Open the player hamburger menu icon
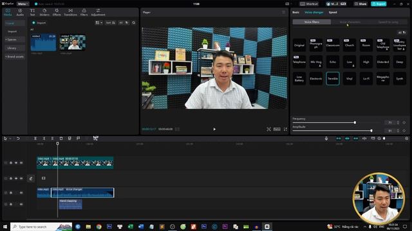The image size is (412, 231). tap(284, 12)
